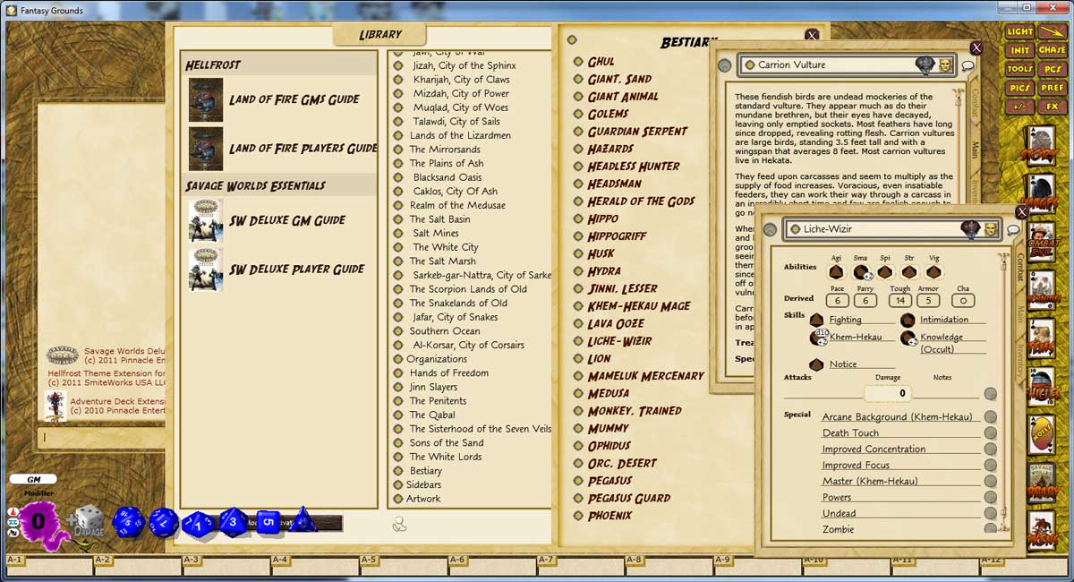The image size is (1074, 582).
Task: Click the white Damage die icon
Action: pos(89,522)
